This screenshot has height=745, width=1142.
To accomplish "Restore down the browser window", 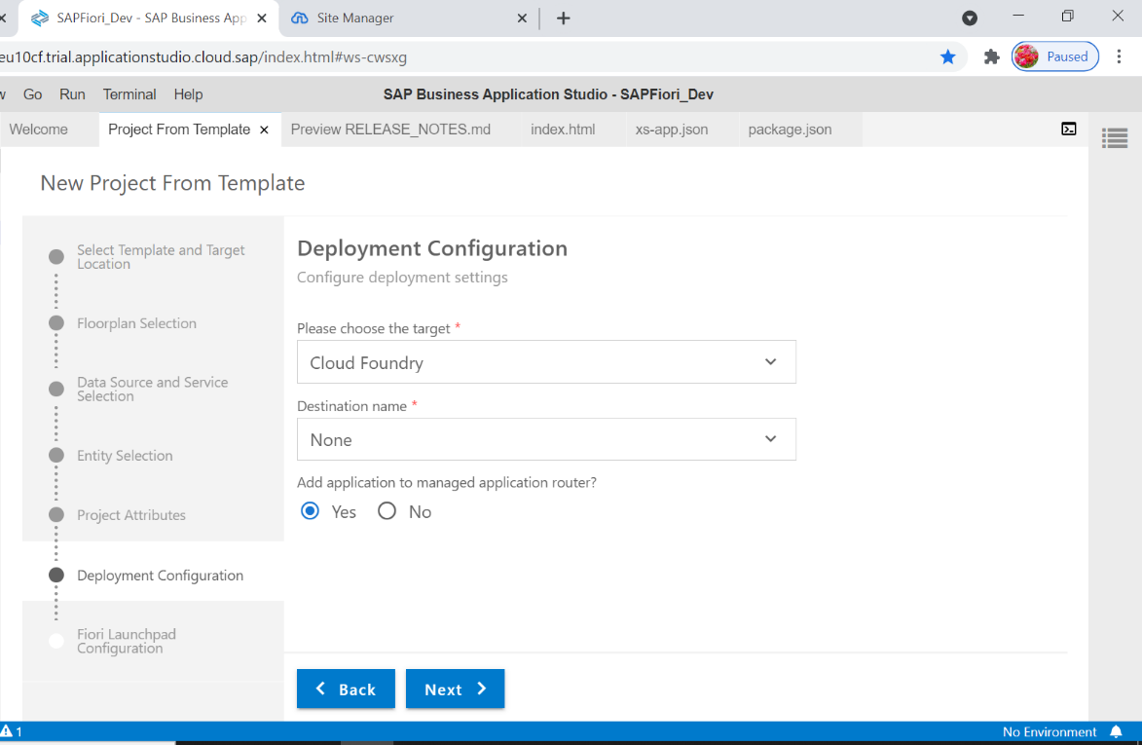I will click(x=1068, y=16).
